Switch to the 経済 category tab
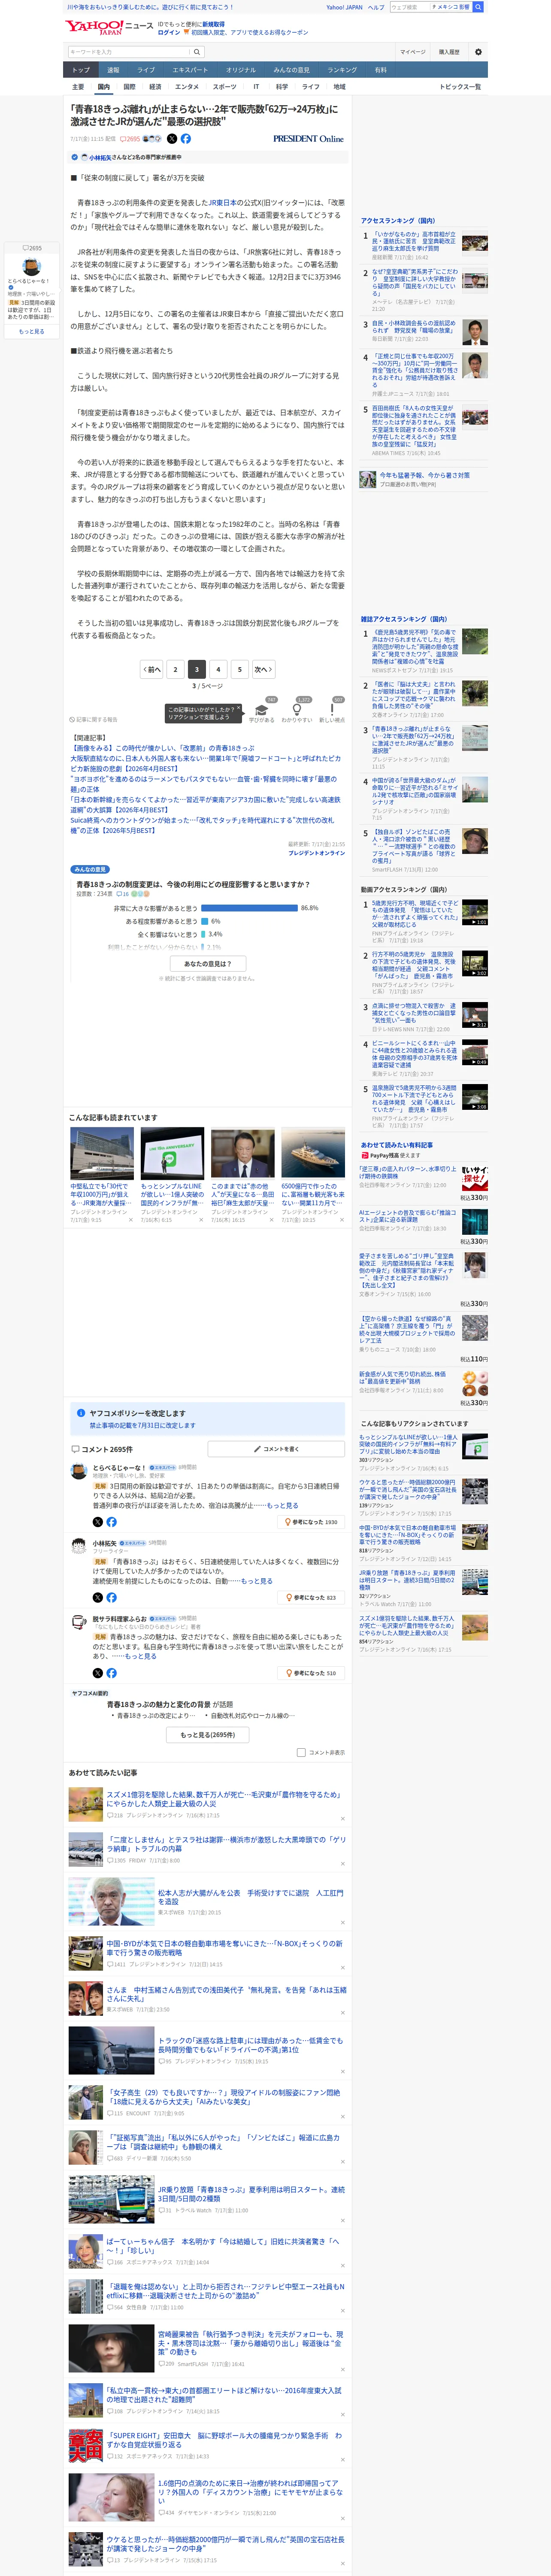 [x=155, y=87]
